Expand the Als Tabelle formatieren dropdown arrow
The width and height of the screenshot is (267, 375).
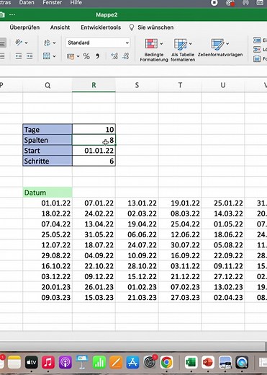[x=190, y=44]
